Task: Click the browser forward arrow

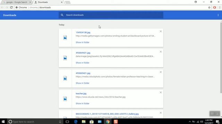Action: (7, 8)
